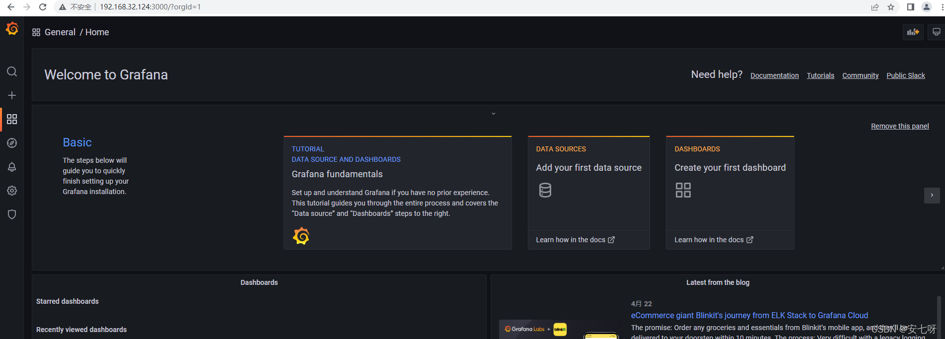Image resolution: width=945 pixels, height=339 pixels.
Task: Click the blog date 4月 22
Action: coord(641,304)
